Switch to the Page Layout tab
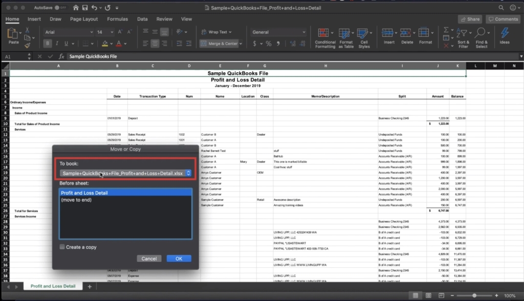524x301 pixels. [84, 19]
